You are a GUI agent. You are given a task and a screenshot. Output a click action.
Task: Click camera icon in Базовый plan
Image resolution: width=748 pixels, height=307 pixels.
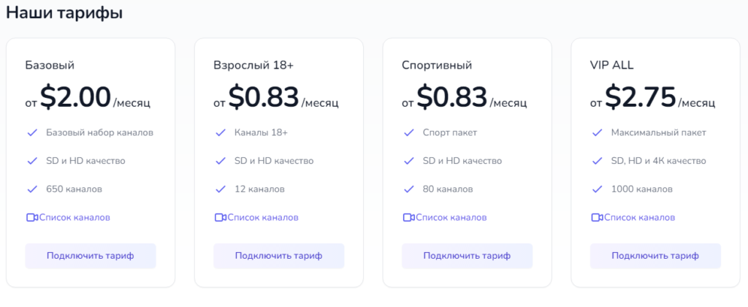click(x=31, y=217)
